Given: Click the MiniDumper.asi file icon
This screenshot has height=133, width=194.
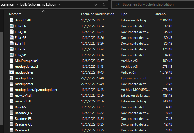Looking at the screenshot, I should tap(12, 61).
